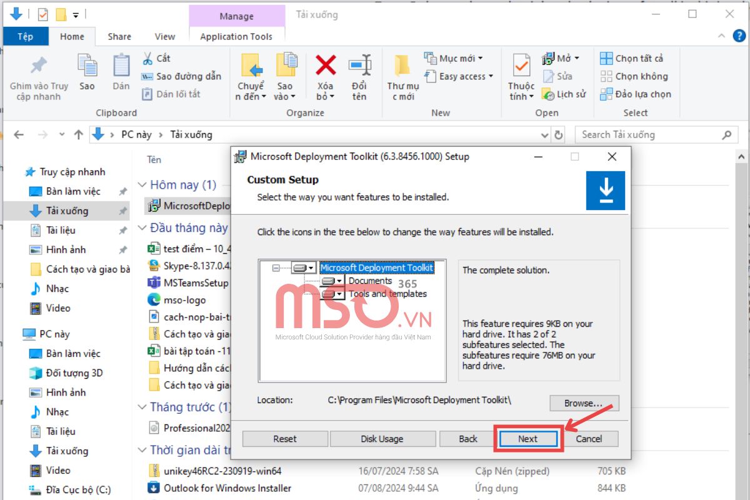Open the Documents feature drive dropdown
Image resolution: width=750 pixels, height=500 pixels.
332,281
